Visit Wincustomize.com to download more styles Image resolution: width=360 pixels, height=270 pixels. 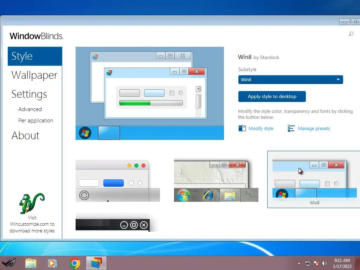click(x=32, y=224)
